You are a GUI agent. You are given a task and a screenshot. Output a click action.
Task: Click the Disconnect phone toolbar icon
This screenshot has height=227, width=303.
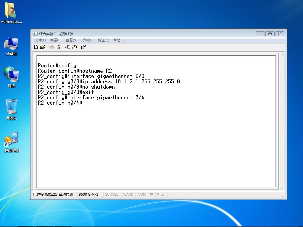click(59, 47)
